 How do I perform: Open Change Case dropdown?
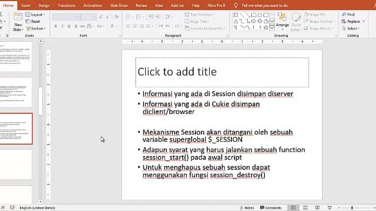(x=100, y=26)
